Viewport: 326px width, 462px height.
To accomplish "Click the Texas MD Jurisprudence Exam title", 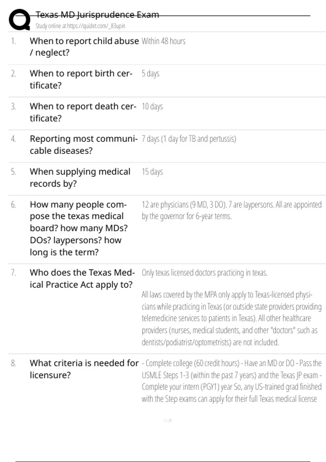I will coord(97,15).
